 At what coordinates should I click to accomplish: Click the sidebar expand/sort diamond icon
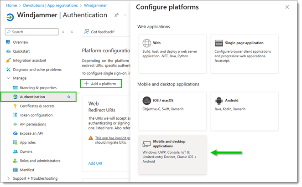63,32
